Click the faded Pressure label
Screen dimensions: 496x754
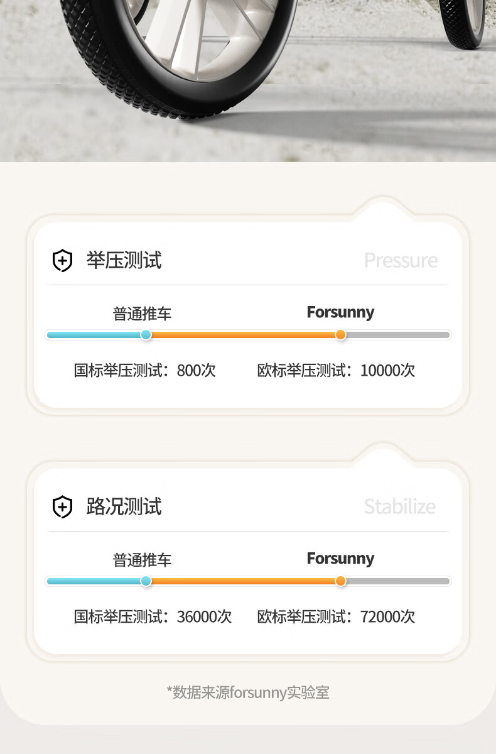click(x=401, y=260)
